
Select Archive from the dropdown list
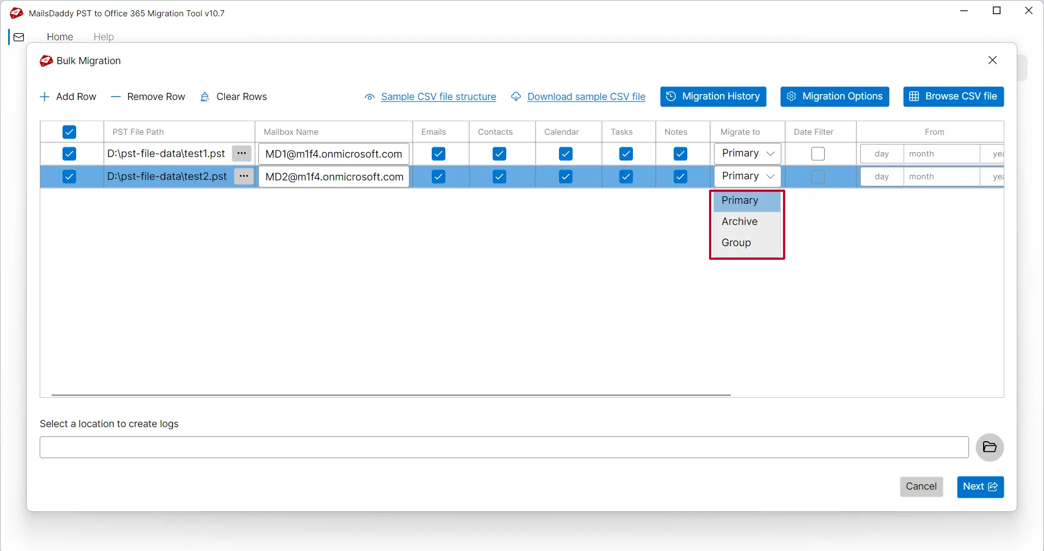739,222
